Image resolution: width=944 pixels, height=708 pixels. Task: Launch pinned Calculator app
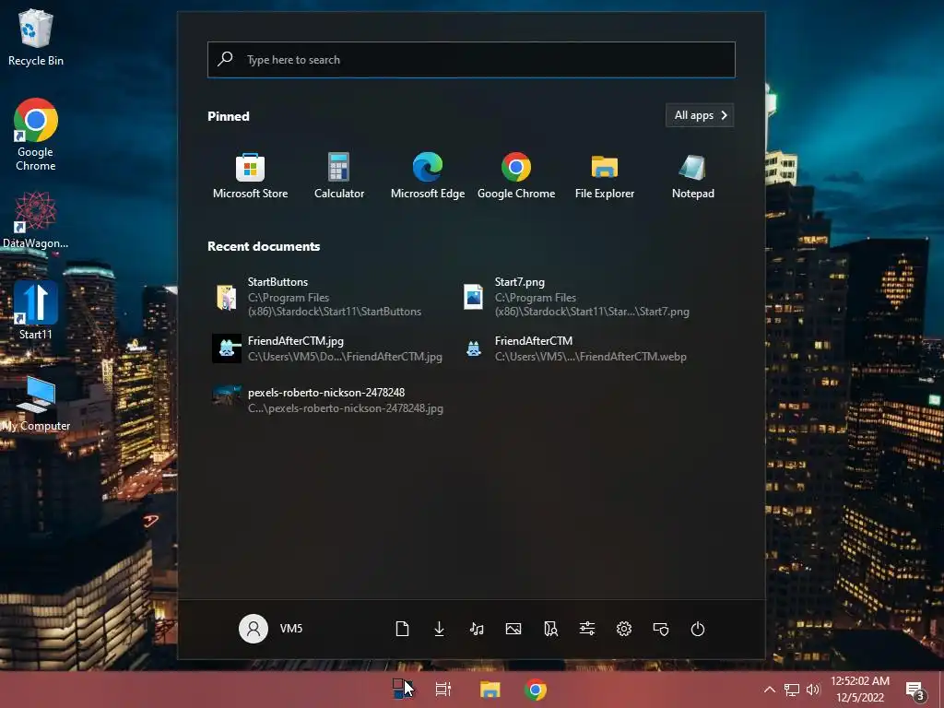[339, 176]
